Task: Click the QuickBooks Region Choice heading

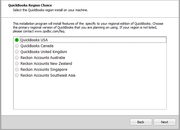Action: click(30, 5)
